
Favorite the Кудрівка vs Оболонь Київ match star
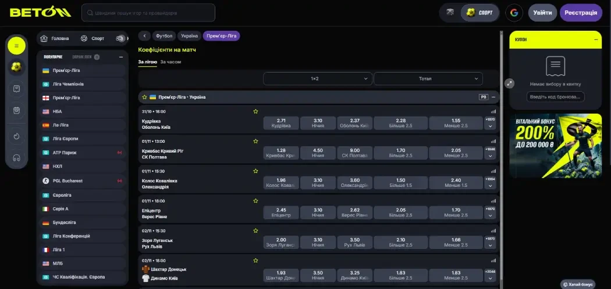tap(255, 111)
